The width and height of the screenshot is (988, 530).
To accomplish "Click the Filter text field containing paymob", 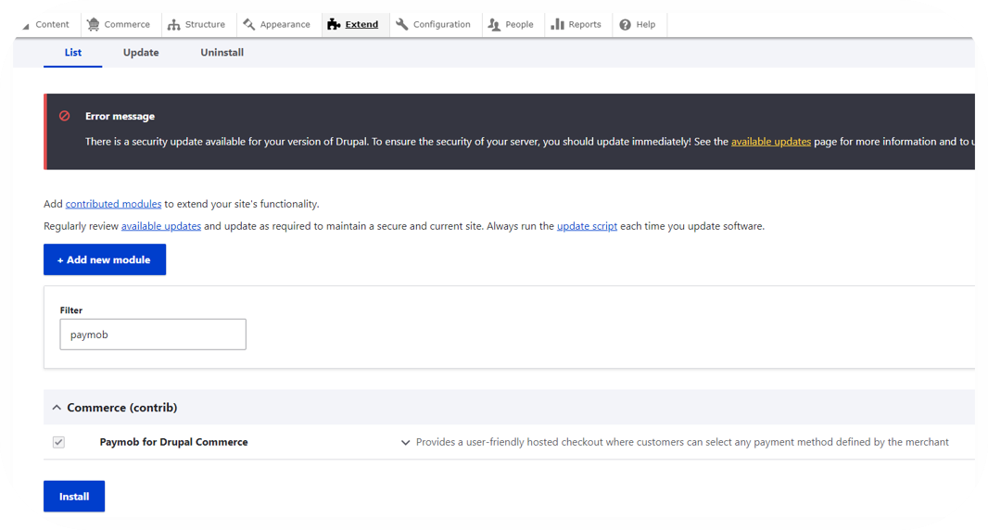I will pyautogui.click(x=153, y=334).
